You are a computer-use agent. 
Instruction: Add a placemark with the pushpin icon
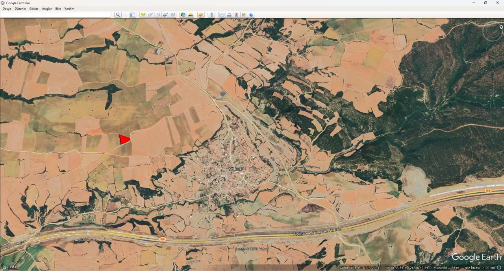[143, 15]
